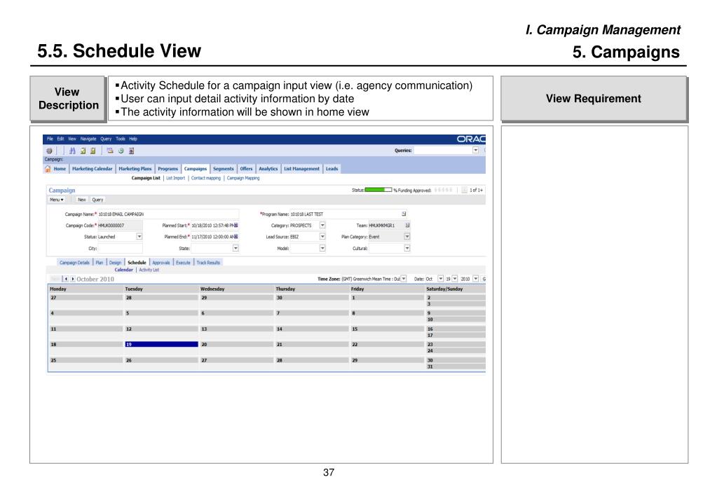This screenshot has width=717, height=496.
Task: Open Planned End calendar picker icon
Action: pyautogui.click(x=236, y=237)
